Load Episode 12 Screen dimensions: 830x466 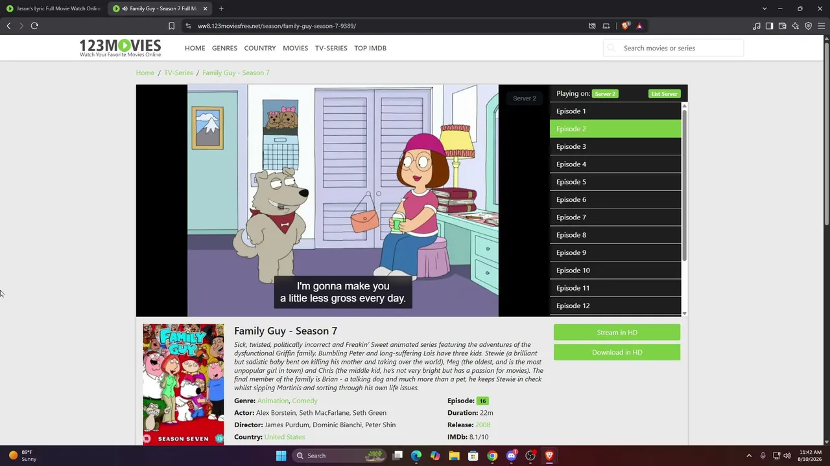tap(615, 305)
